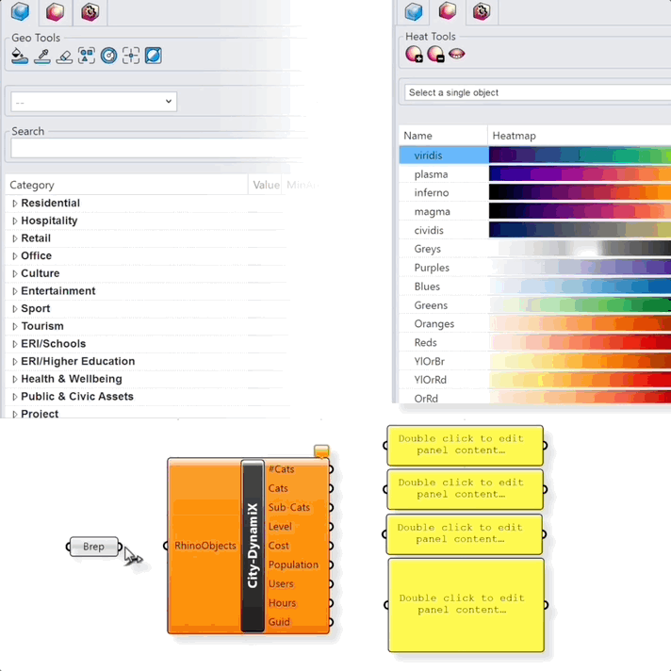Screen dimensions: 671x671
Task: Click the circular target icon in Geo Tools
Action: pos(108,57)
